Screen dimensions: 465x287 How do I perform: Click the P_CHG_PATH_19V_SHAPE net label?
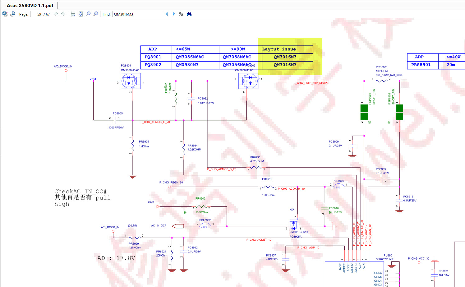pos(311,83)
